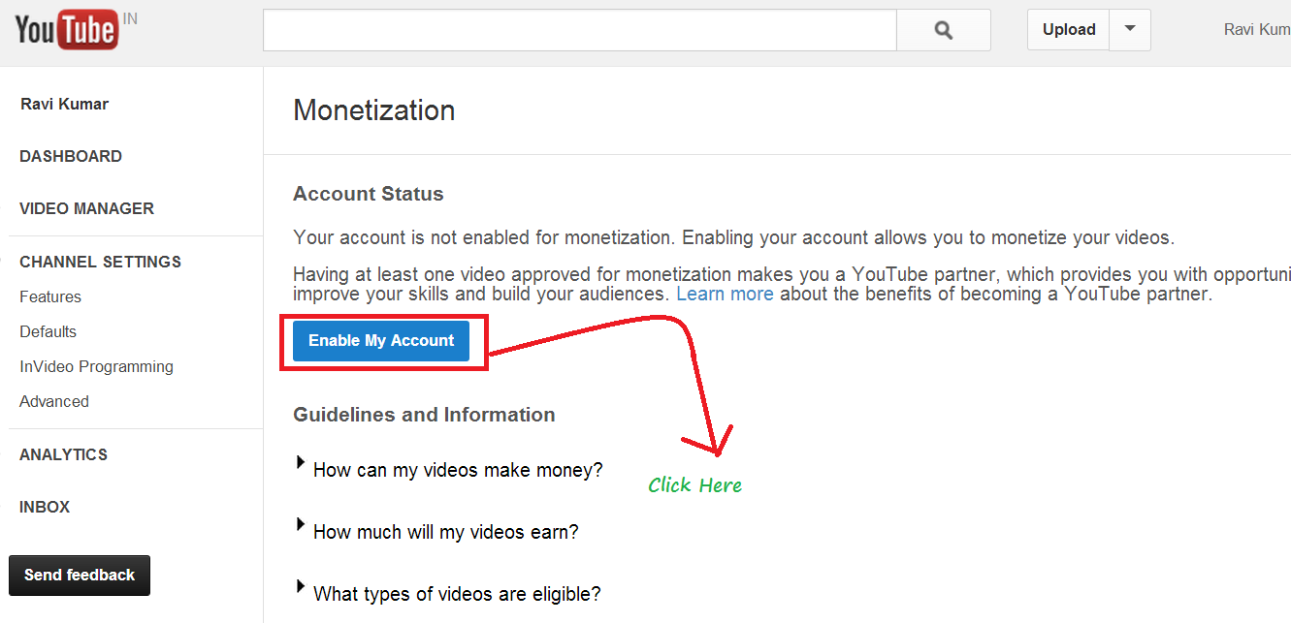1291x623 pixels.
Task: Click the Enable My Account button
Action: (x=381, y=340)
